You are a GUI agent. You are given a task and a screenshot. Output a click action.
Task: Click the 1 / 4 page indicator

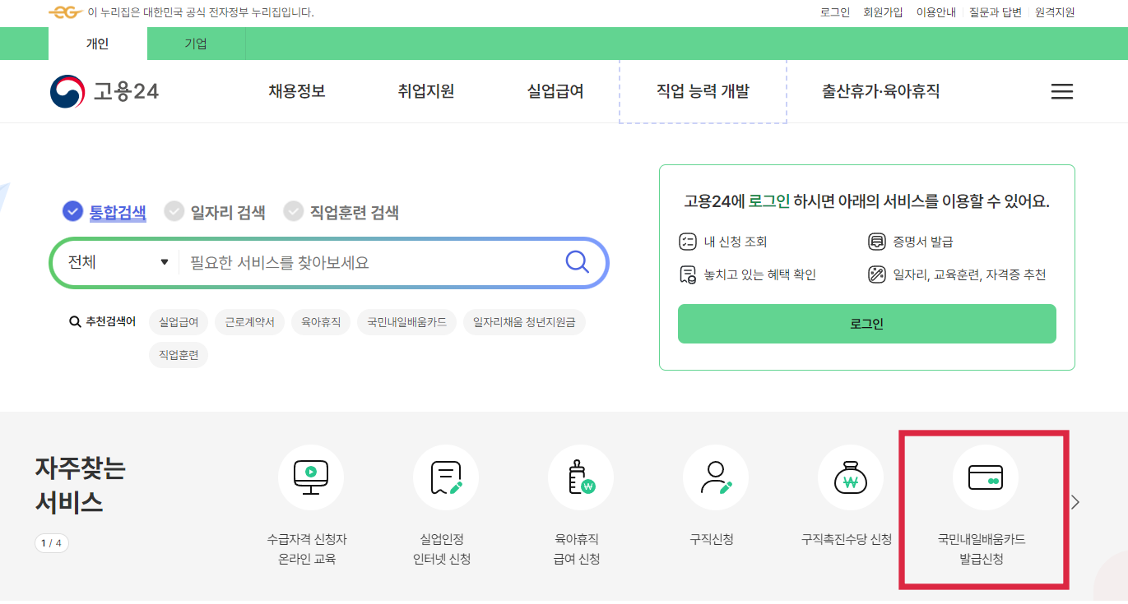(x=51, y=543)
